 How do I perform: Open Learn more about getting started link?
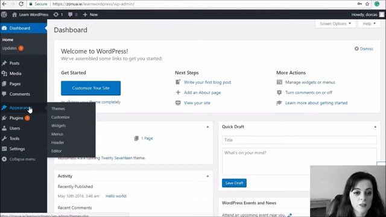point(316,103)
